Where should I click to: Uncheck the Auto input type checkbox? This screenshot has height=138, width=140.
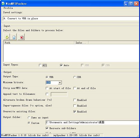(x=61, y=65)
